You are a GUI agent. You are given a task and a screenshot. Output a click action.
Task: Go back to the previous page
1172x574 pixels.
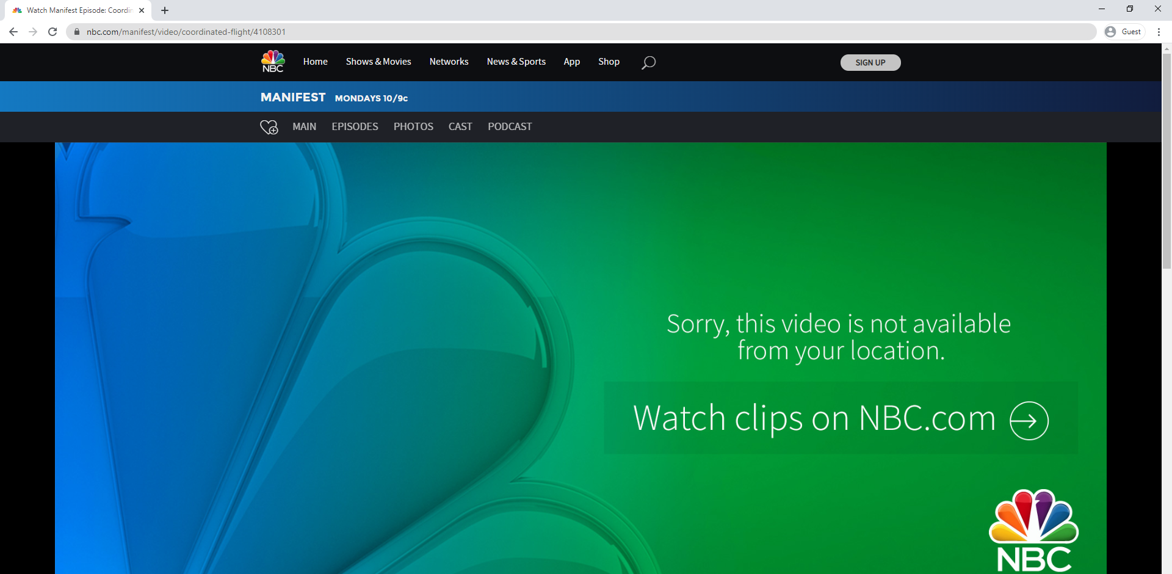(13, 31)
